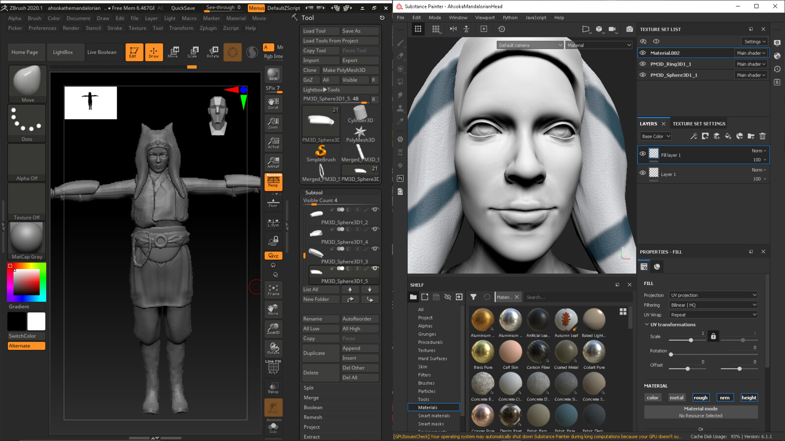The image size is (785, 441).
Task: Open the Dots stroke selector
Action: [27, 123]
